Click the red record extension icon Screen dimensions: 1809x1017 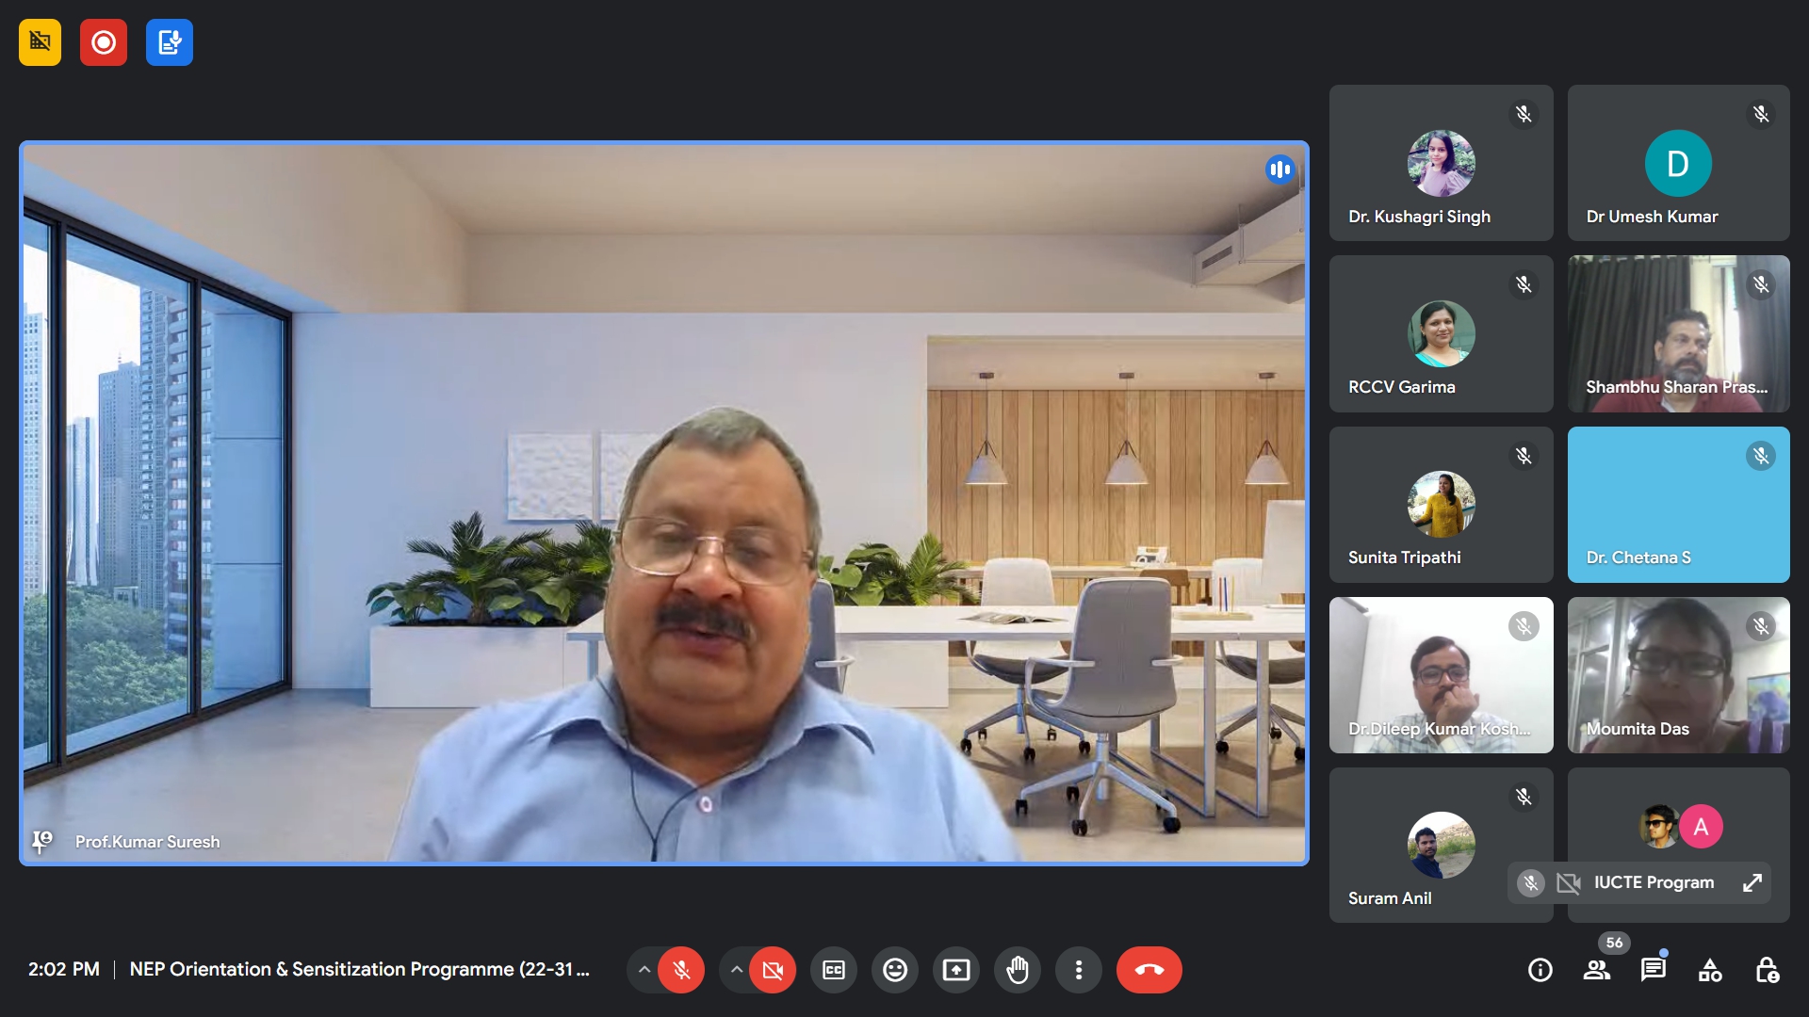pyautogui.click(x=104, y=42)
